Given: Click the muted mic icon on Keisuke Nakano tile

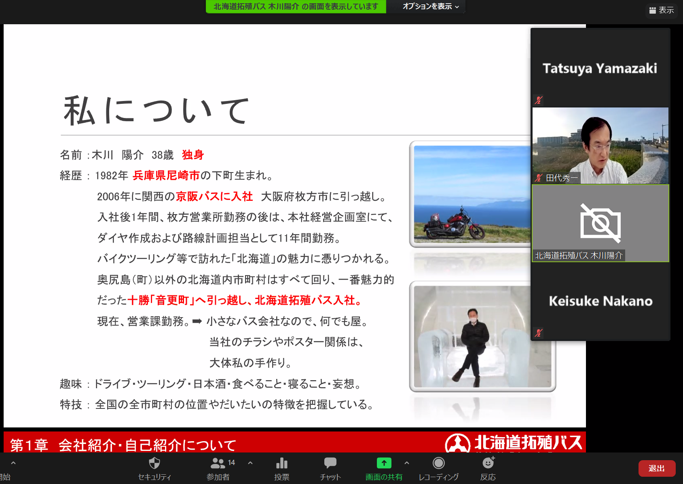Looking at the screenshot, I should (x=538, y=333).
